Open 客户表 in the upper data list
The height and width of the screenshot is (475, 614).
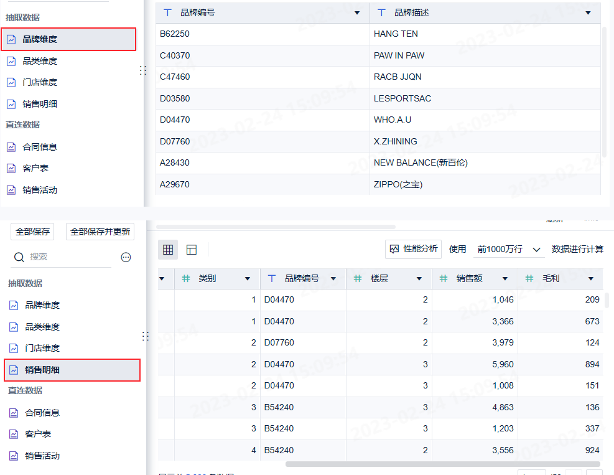tap(35, 168)
